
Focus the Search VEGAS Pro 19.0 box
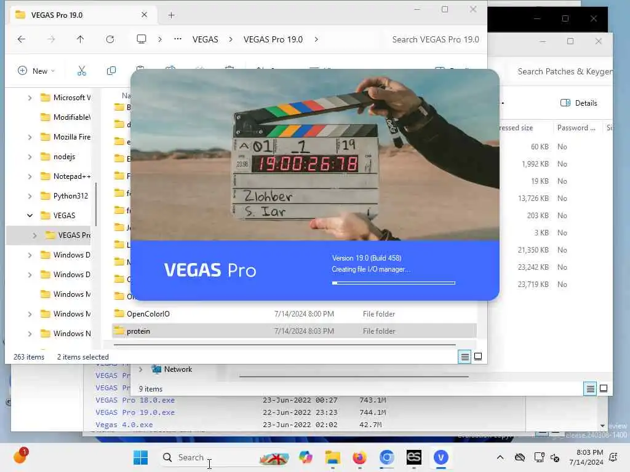436,39
